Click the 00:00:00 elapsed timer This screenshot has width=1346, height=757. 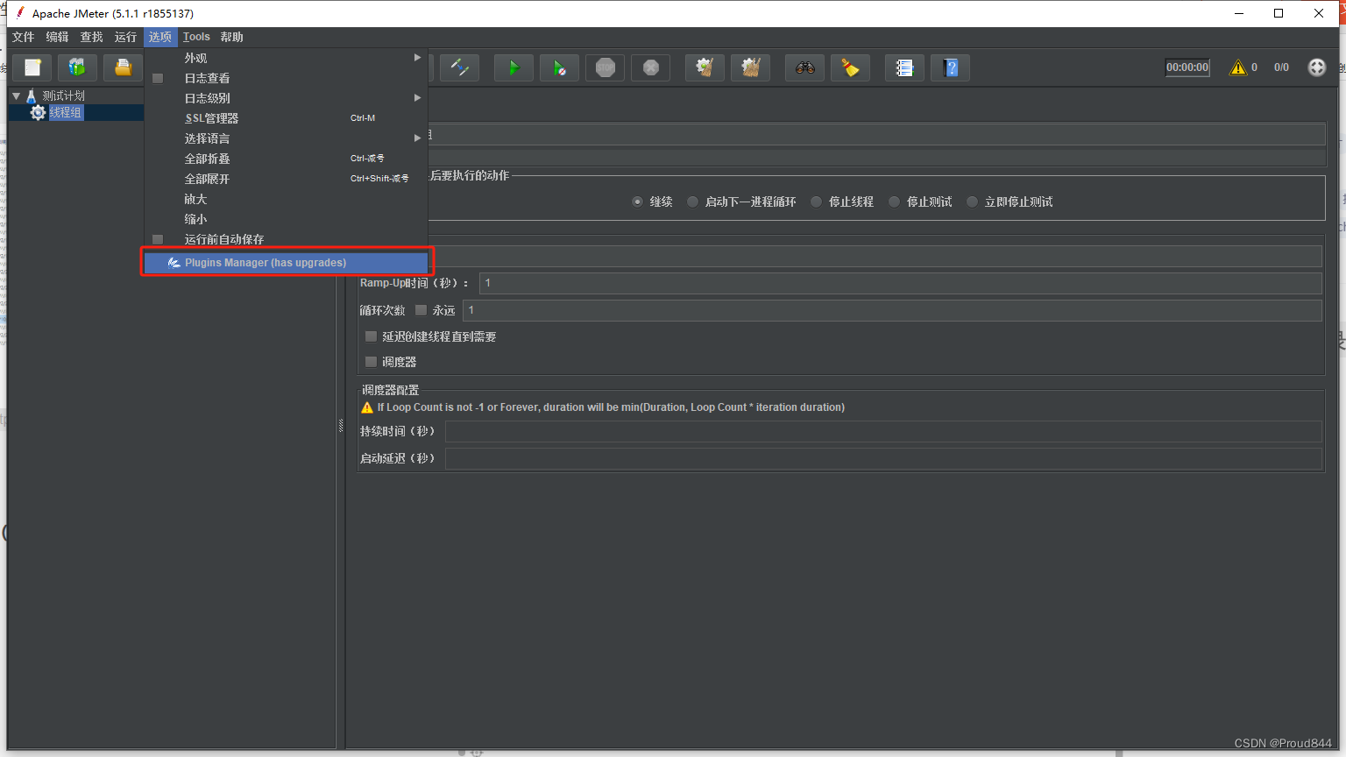1187,67
